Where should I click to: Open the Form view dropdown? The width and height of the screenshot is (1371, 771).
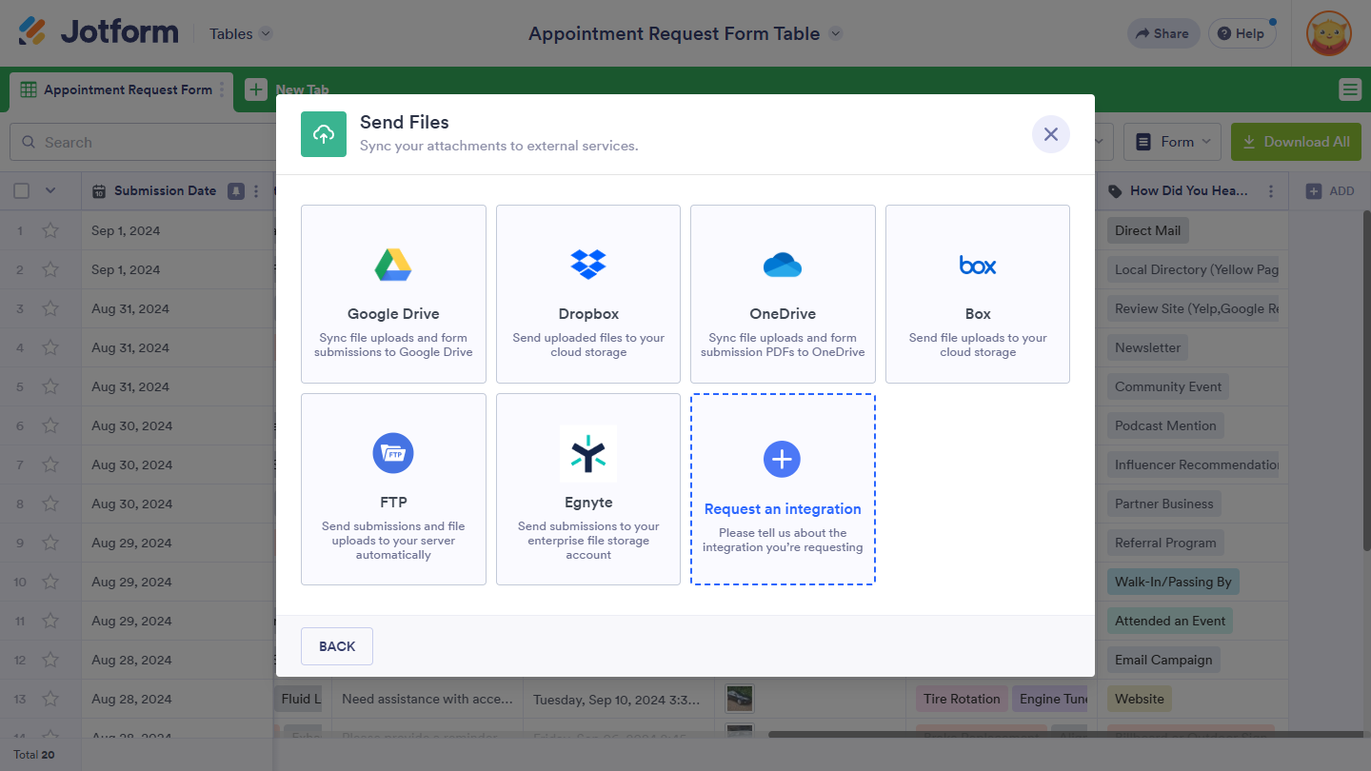coord(1173,142)
